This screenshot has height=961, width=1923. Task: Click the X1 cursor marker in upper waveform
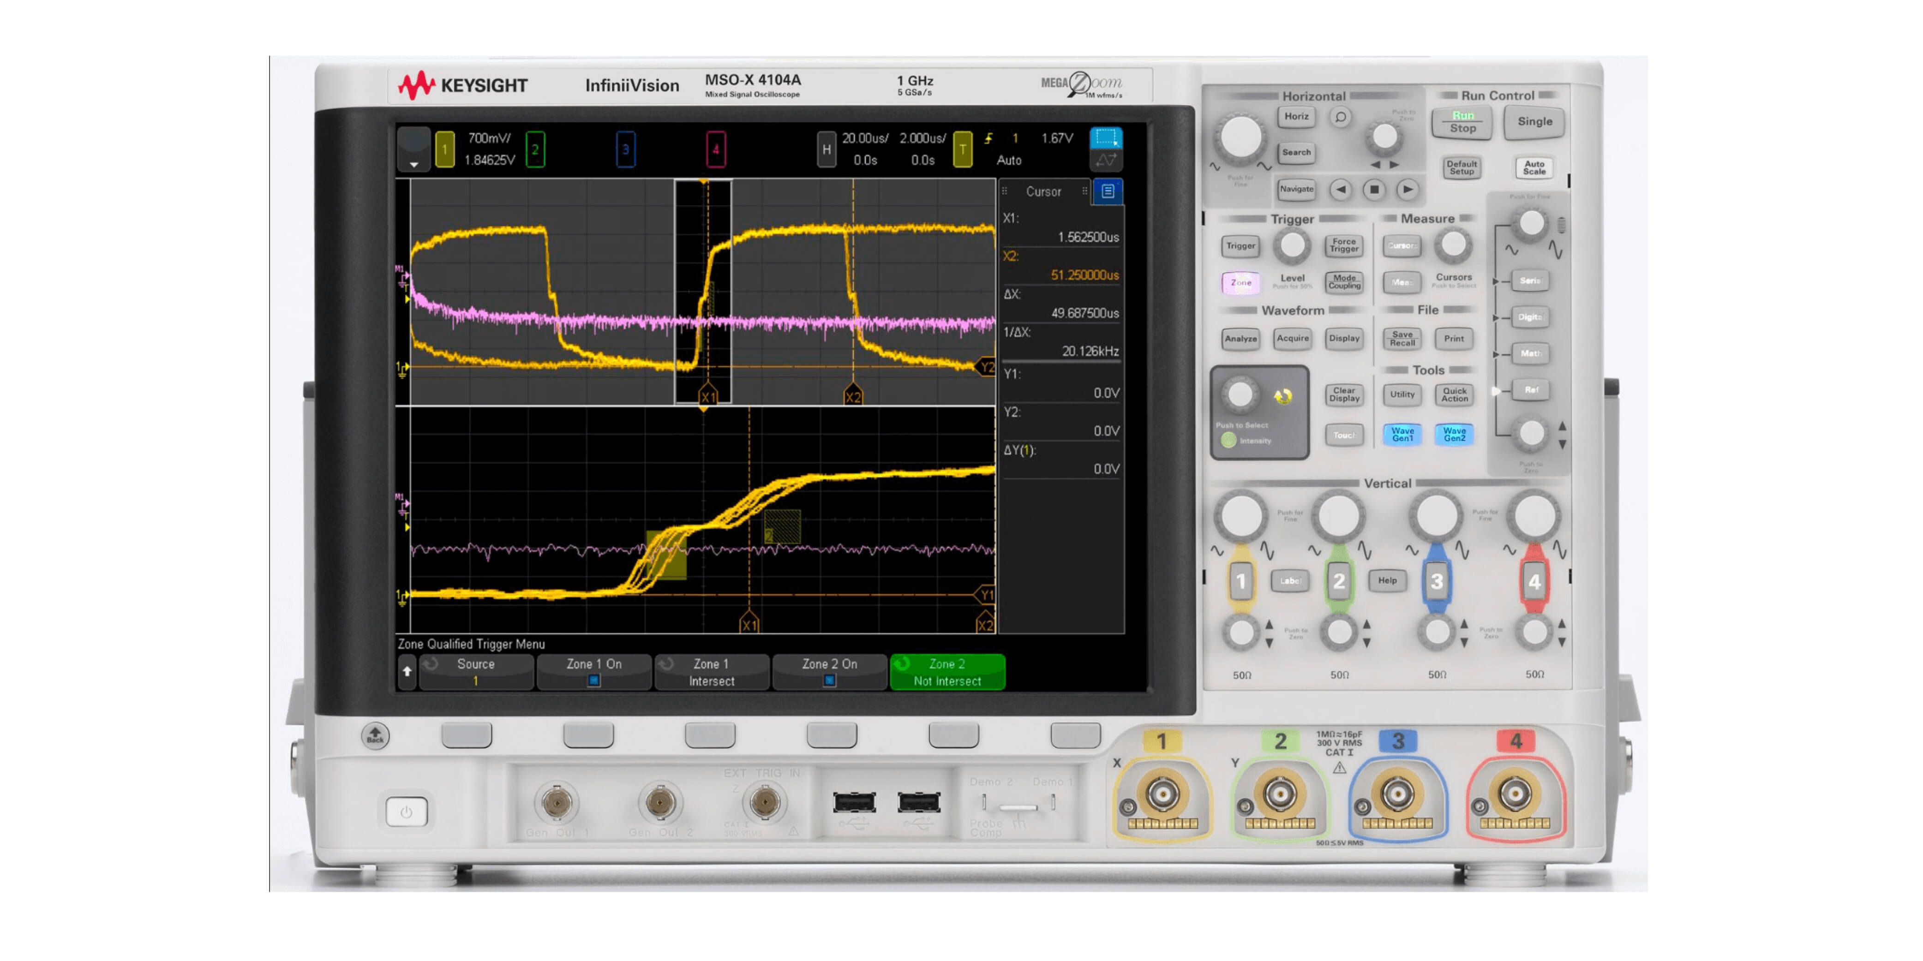708,396
